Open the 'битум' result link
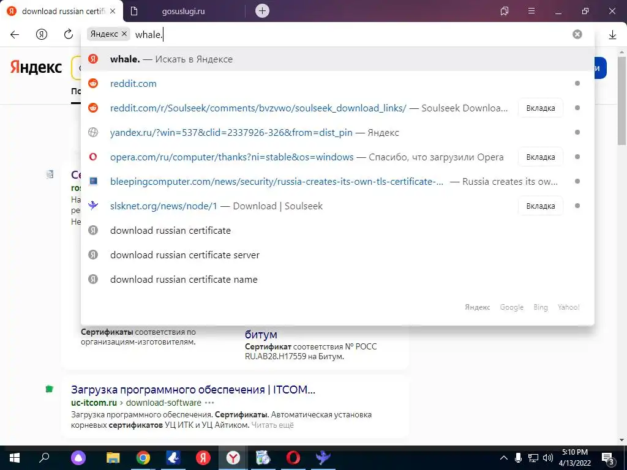The width and height of the screenshot is (627, 470). (x=261, y=334)
